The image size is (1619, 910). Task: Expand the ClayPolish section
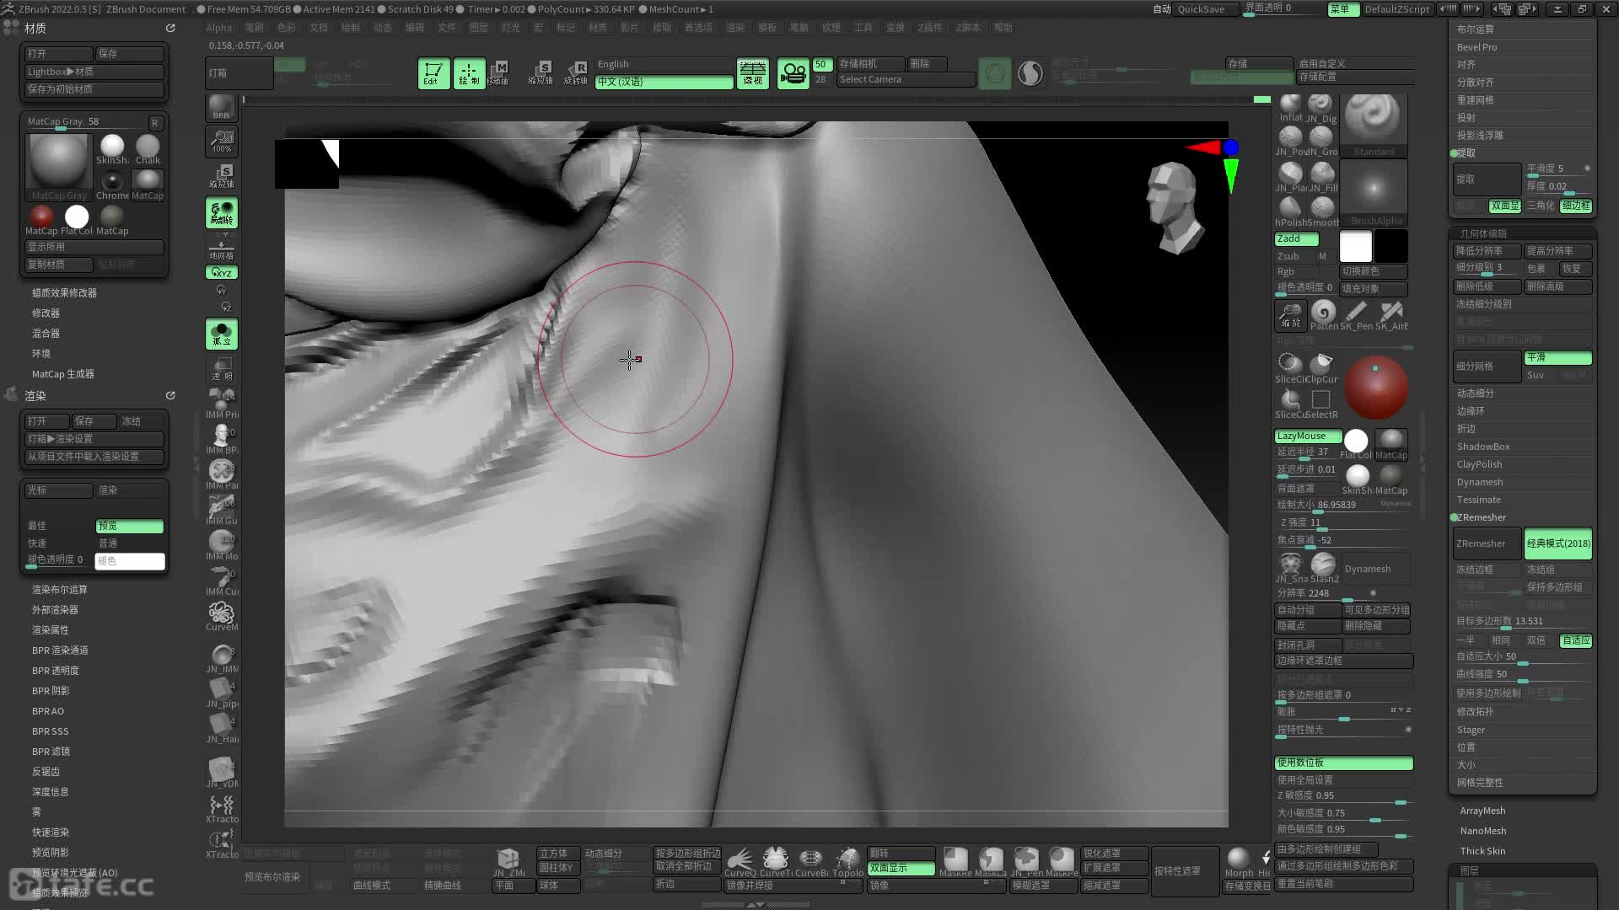[1479, 464]
